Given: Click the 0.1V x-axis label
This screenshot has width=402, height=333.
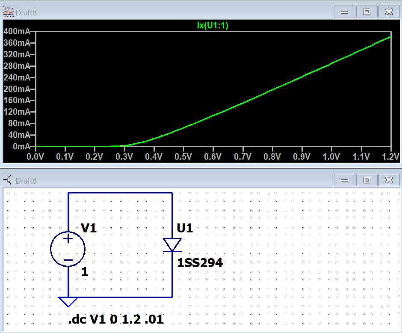Looking at the screenshot, I should click(65, 157).
